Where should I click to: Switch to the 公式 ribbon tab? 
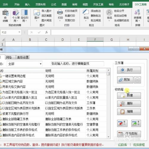pyautogui.click(x=54, y=4)
